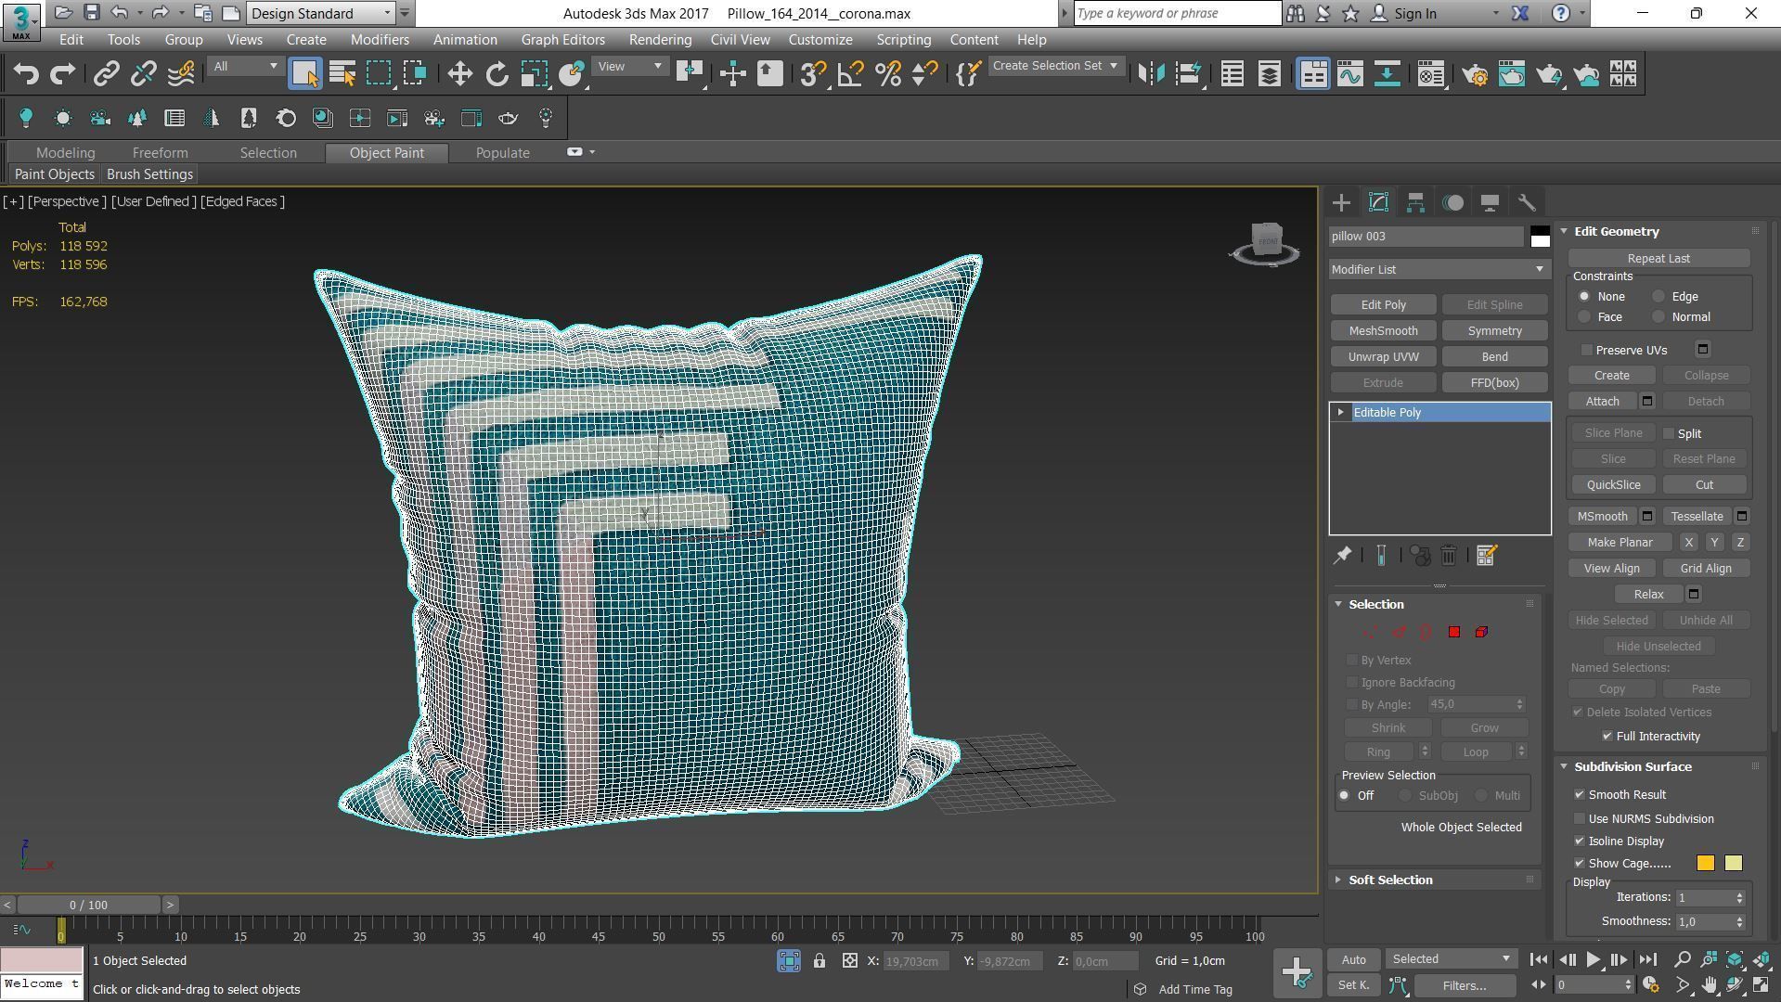The image size is (1781, 1002).
Task: Toggle Smooth Result checkbox
Action: (1580, 795)
